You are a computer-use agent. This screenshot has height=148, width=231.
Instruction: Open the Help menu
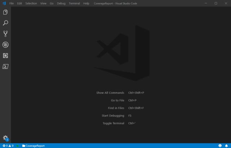pos(86,3)
